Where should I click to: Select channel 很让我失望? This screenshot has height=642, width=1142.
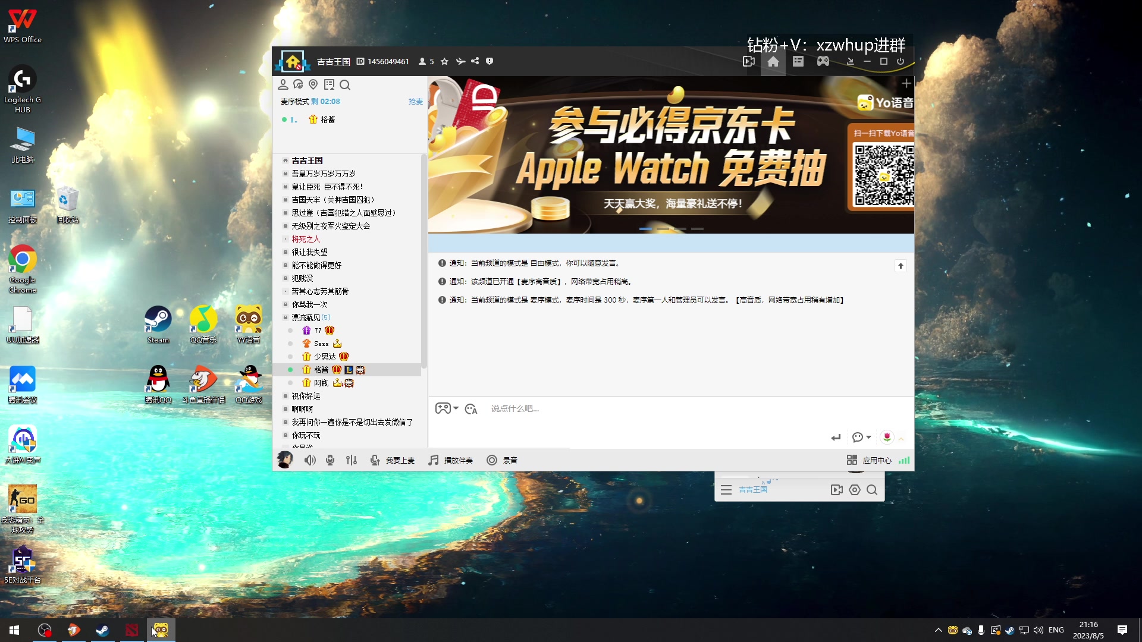click(x=309, y=252)
